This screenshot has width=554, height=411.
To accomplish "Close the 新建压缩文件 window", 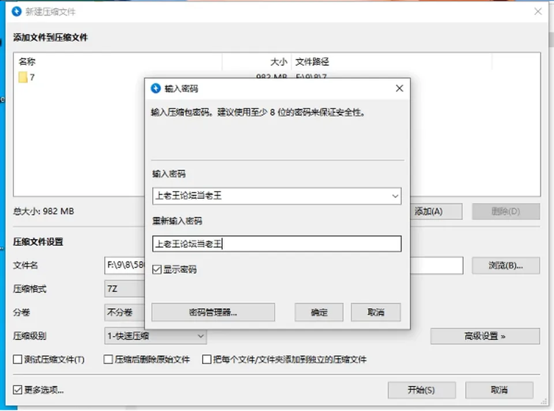I will (538, 12).
